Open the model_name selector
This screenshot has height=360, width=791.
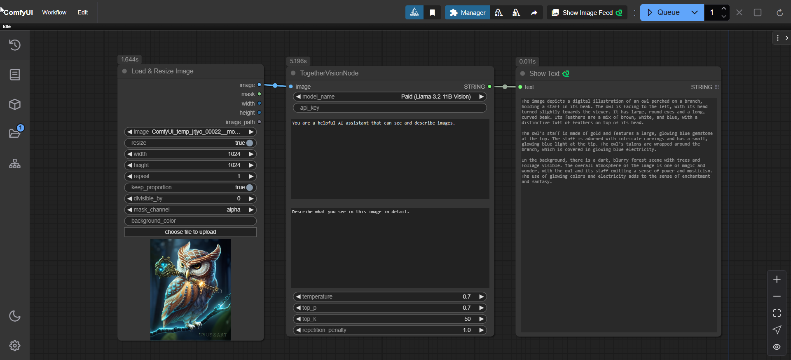pyautogui.click(x=389, y=97)
